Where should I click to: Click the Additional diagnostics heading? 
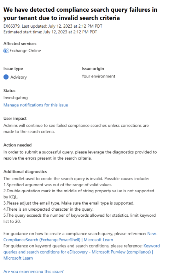coord(25,172)
